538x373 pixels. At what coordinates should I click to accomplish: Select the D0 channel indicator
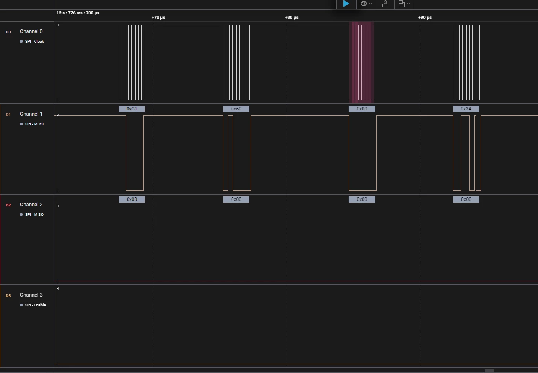8,32
